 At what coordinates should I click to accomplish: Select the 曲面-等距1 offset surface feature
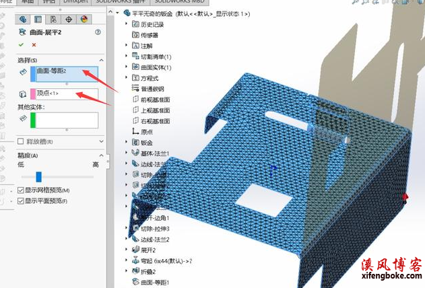tap(150, 283)
